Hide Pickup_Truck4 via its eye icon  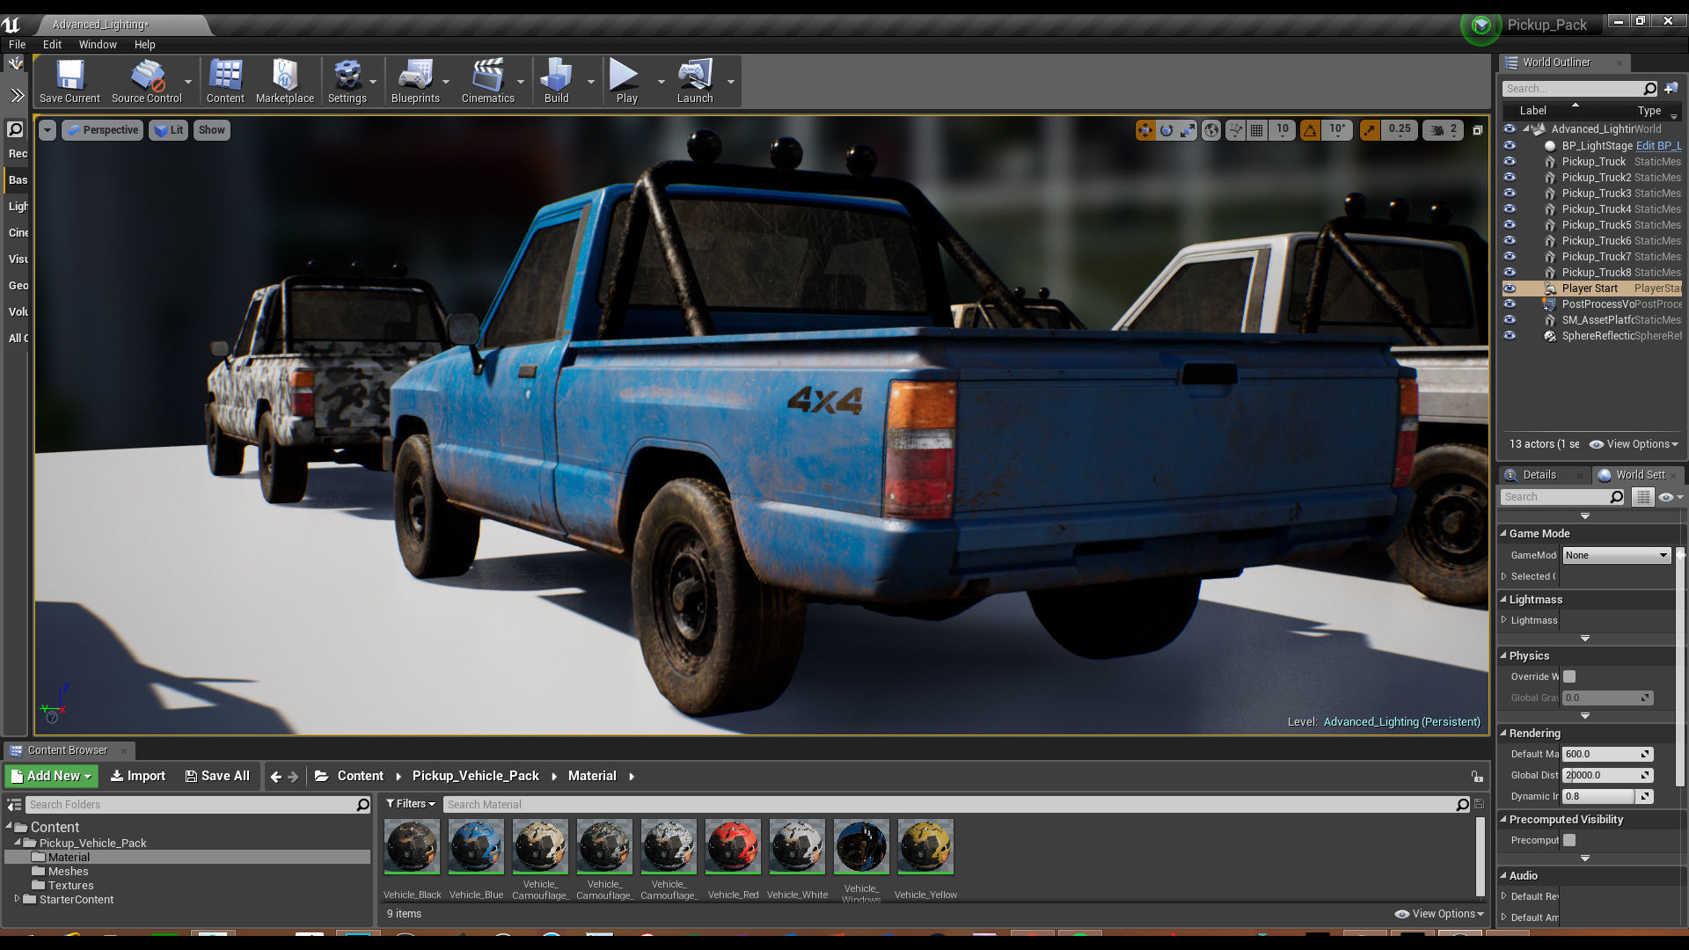pos(1510,209)
